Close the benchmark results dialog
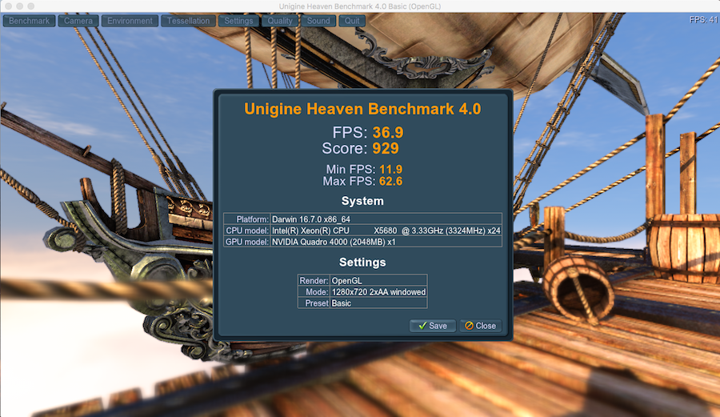The width and height of the screenshot is (720, 417). coord(480,326)
